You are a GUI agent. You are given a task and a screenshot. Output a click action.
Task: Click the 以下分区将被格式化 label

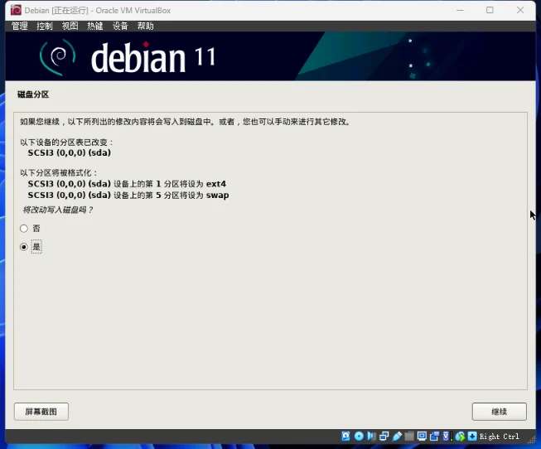tap(59, 173)
